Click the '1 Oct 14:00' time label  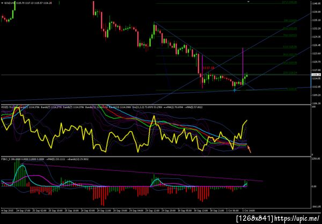(x=249, y=211)
